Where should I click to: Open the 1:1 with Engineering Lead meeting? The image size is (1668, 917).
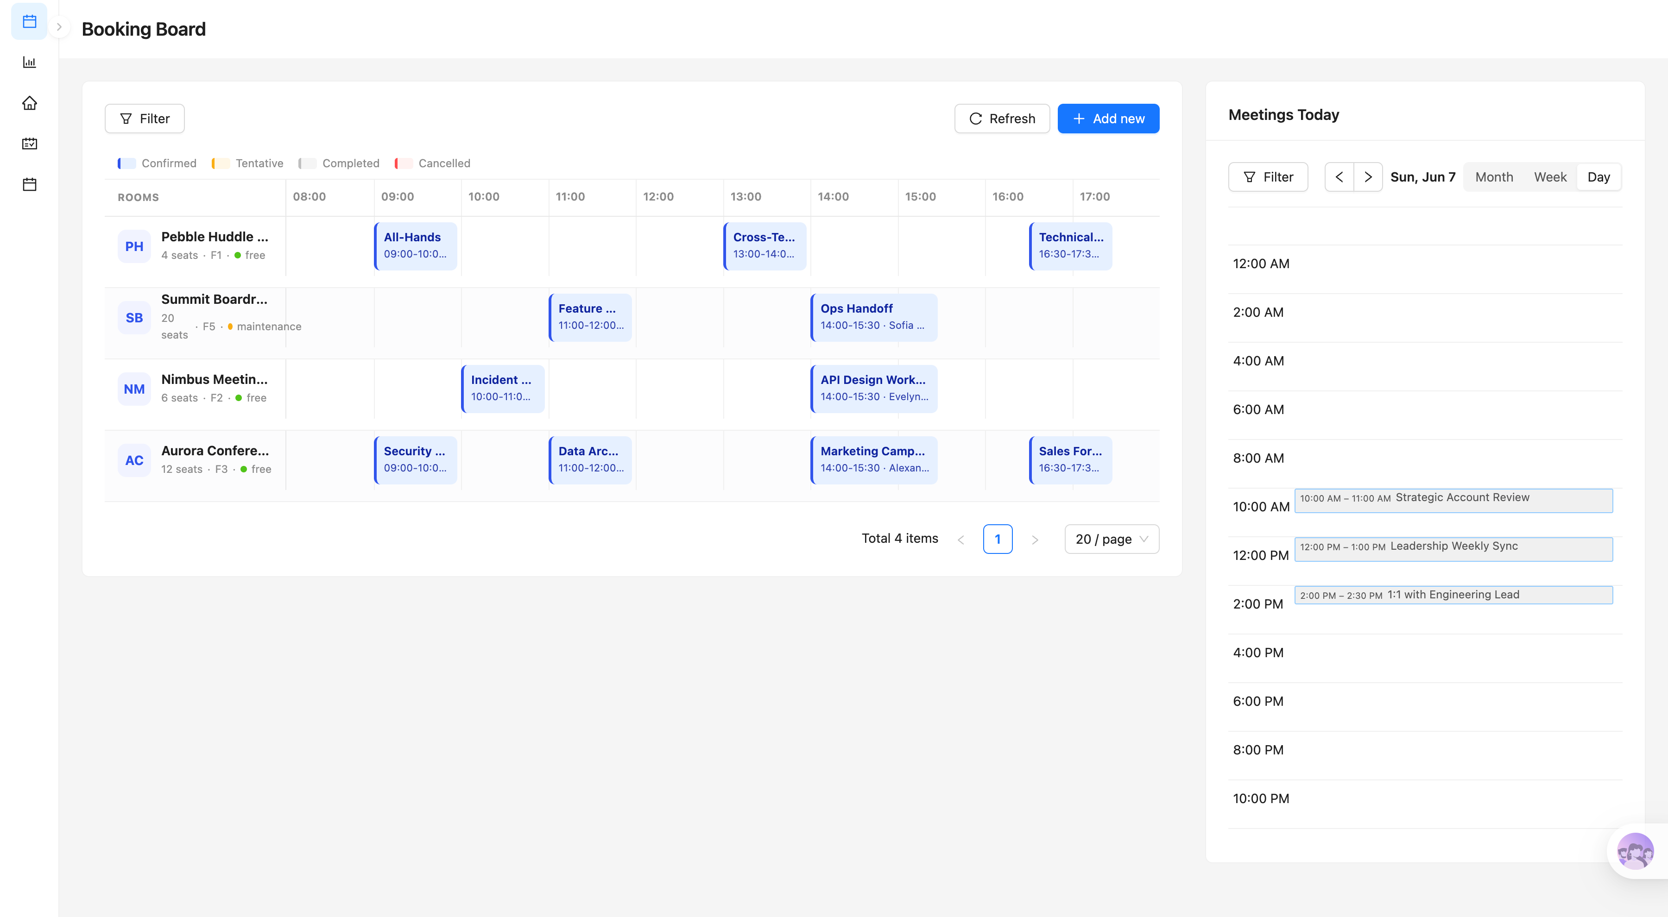pyautogui.click(x=1453, y=595)
